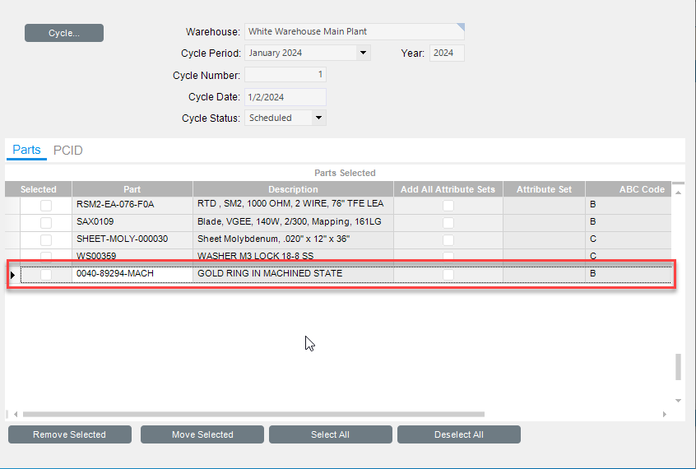
Task: Open the Cycle Period dropdown arrow
Action: click(x=363, y=53)
